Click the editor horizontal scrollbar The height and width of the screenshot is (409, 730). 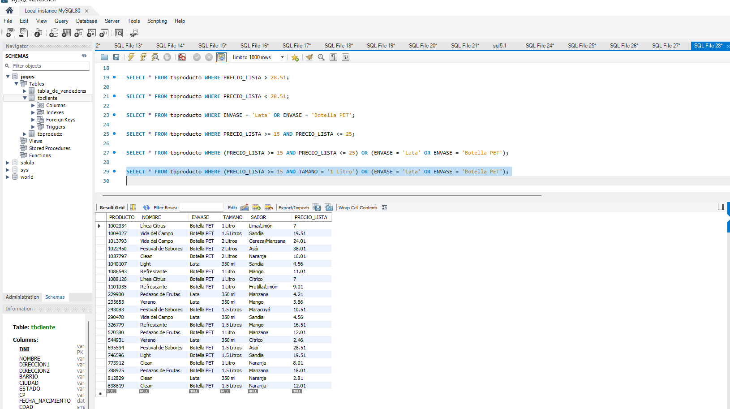[322, 196]
